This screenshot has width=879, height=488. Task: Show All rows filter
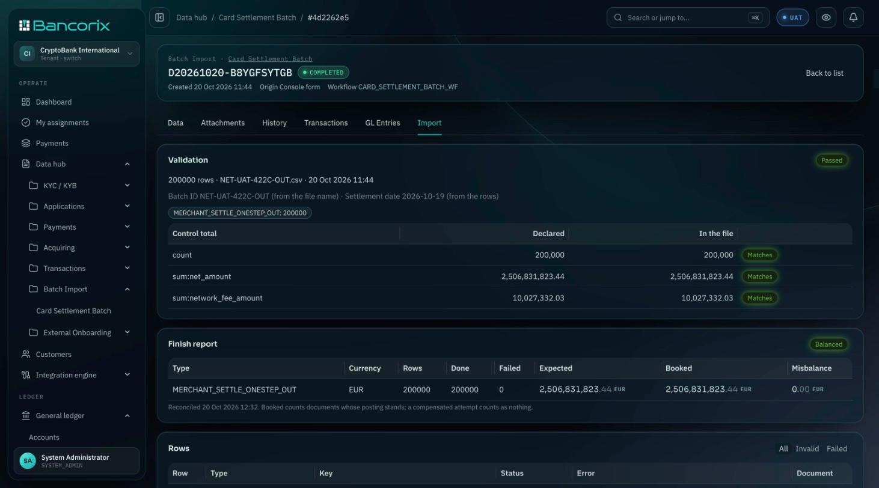pyautogui.click(x=783, y=449)
